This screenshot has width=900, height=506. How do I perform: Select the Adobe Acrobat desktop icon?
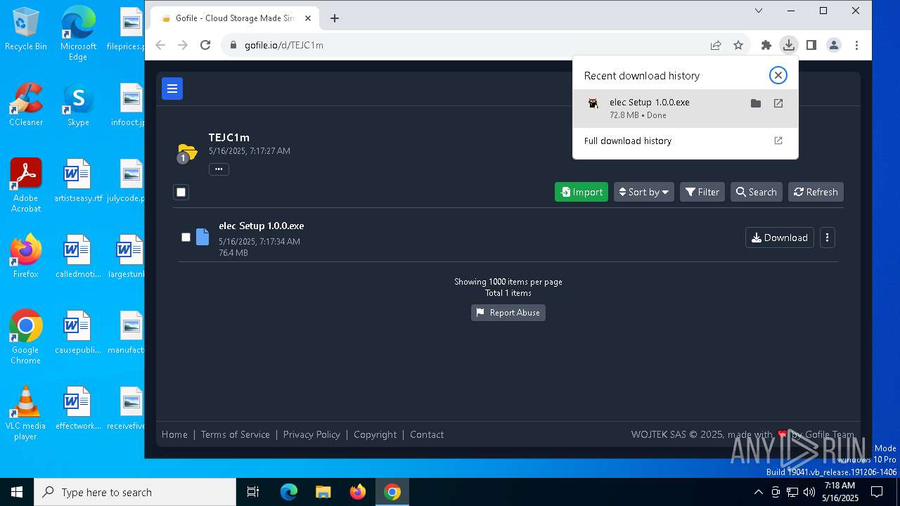[26, 186]
